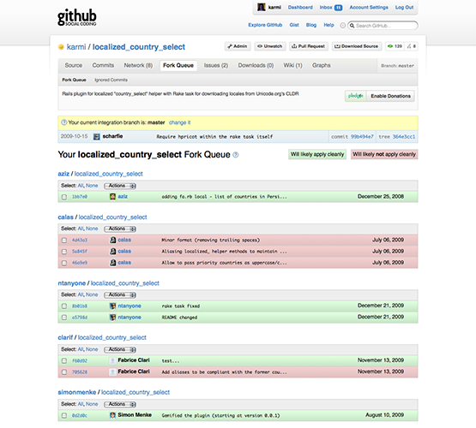Open the Network (8) tab
The height and width of the screenshot is (428, 476).
pos(138,65)
